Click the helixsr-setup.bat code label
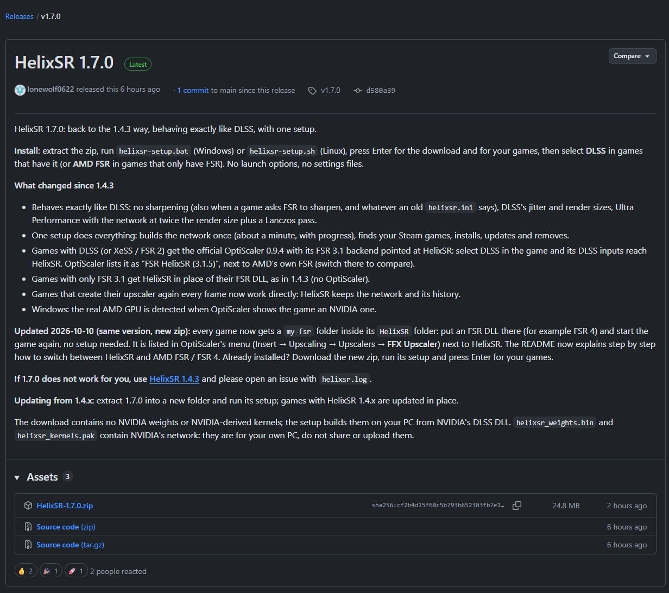This screenshot has height=593, width=669. 154,151
